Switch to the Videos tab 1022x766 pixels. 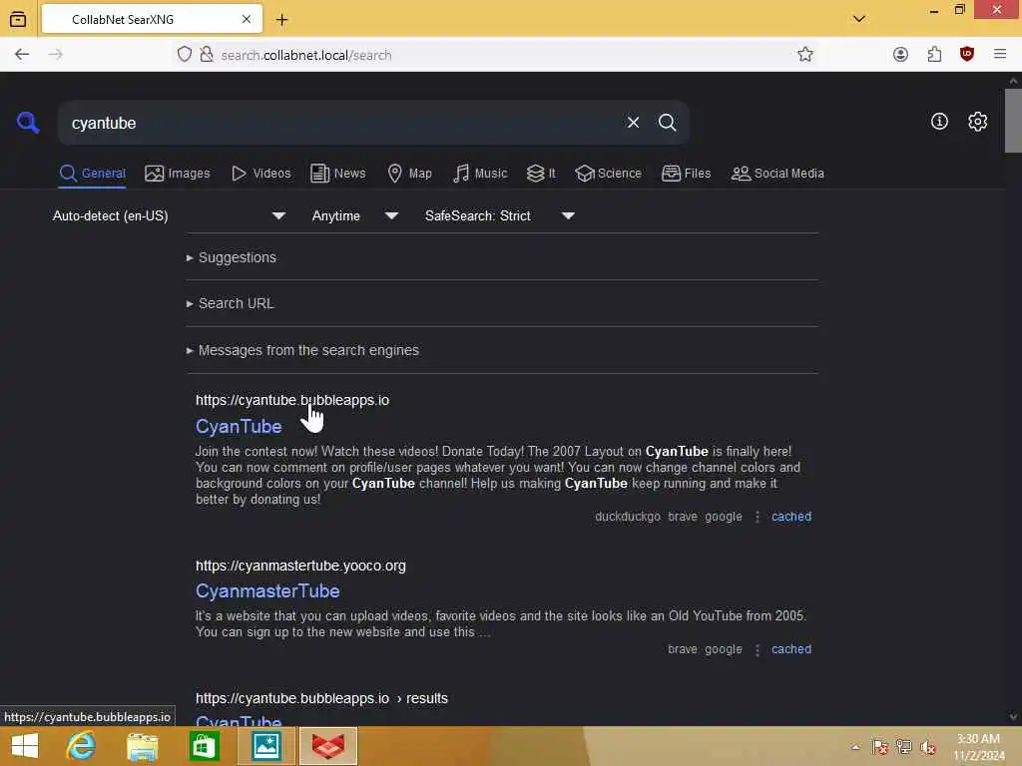coord(261,174)
